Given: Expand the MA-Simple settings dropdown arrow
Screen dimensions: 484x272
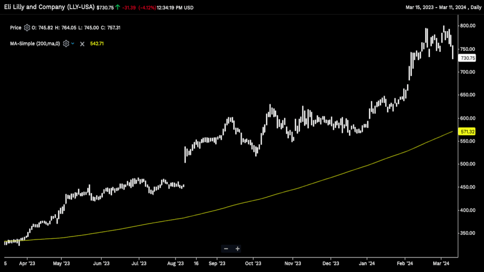Looking at the screenshot, I should [x=73, y=43].
